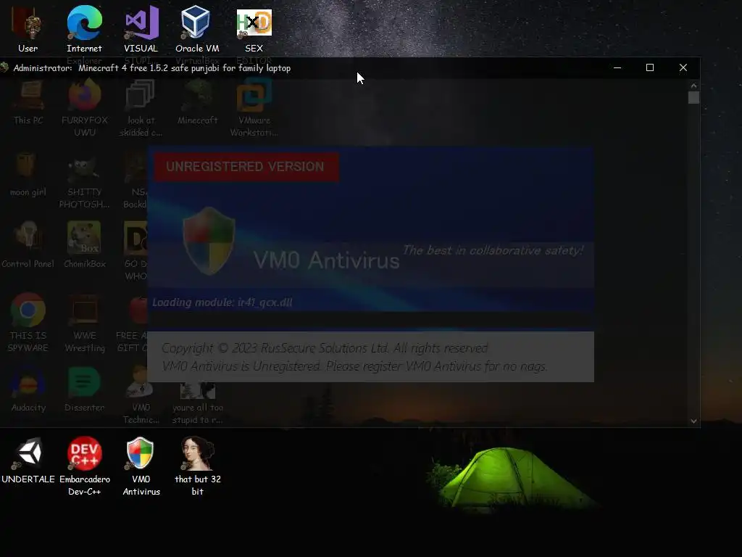
Task: Open the THIS IS SPYWARE Chrome shortcut
Action: pyautogui.click(x=28, y=323)
